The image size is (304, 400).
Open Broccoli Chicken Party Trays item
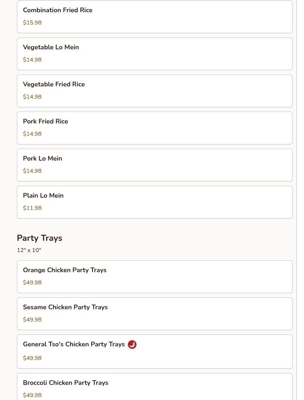[155, 387]
